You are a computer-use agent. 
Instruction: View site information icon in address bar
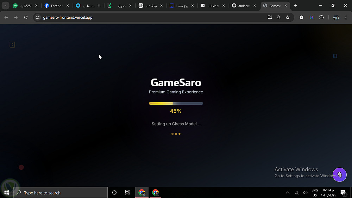(x=38, y=17)
